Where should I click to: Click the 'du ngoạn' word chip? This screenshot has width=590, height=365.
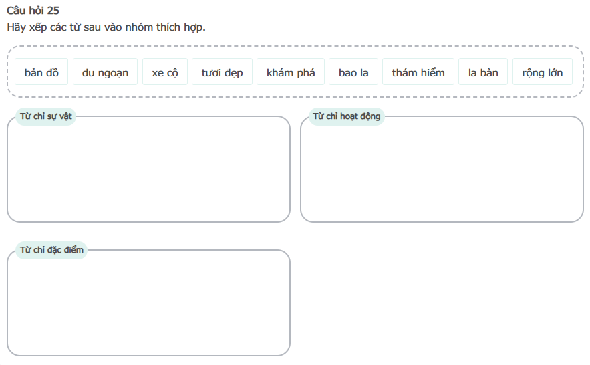click(105, 72)
